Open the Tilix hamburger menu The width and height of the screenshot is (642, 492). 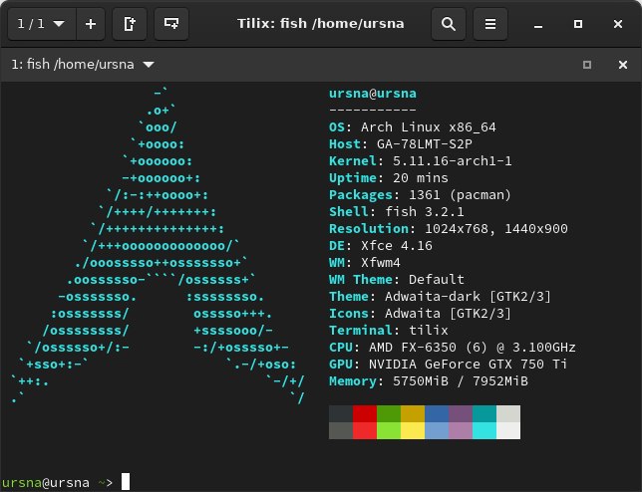click(x=490, y=24)
